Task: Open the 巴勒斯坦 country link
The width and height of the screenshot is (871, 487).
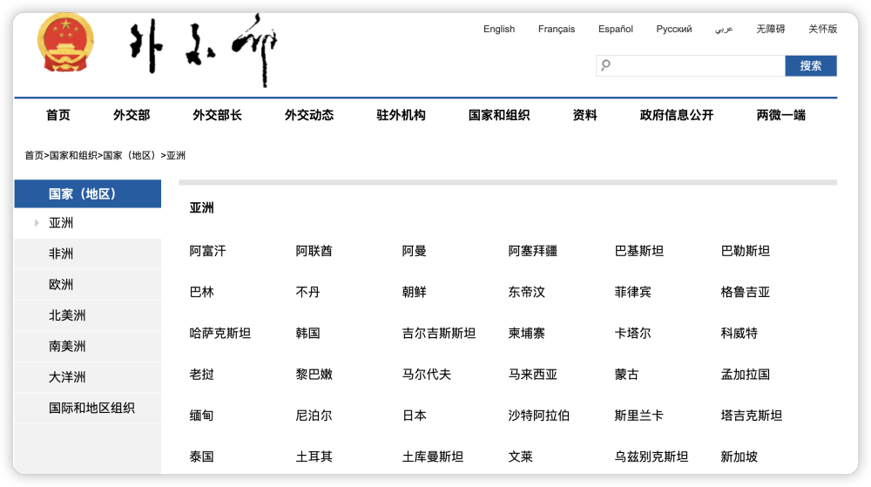Action: click(x=746, y=251)
